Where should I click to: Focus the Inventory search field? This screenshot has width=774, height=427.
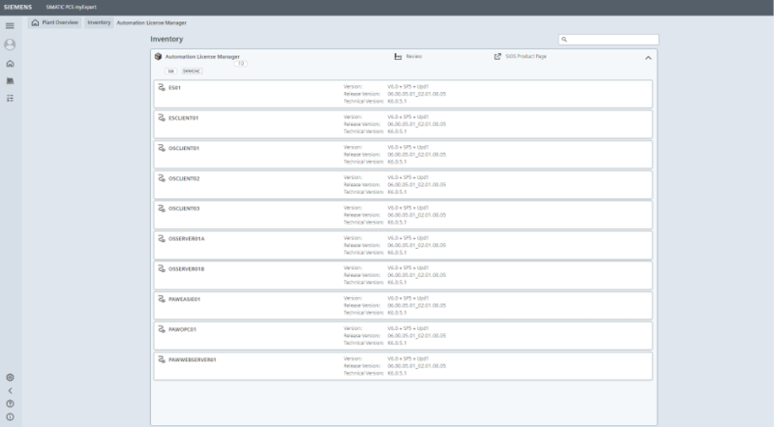[613, 40]
